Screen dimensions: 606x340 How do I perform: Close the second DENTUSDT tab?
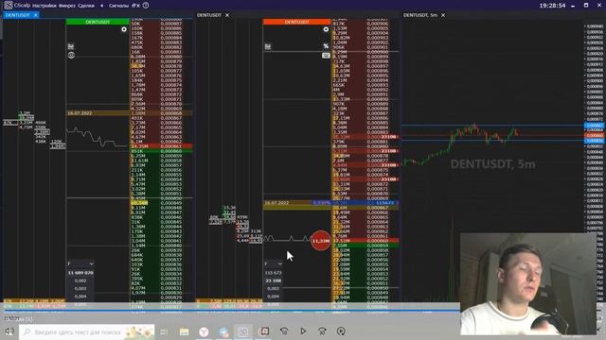[x=227, y=15]
